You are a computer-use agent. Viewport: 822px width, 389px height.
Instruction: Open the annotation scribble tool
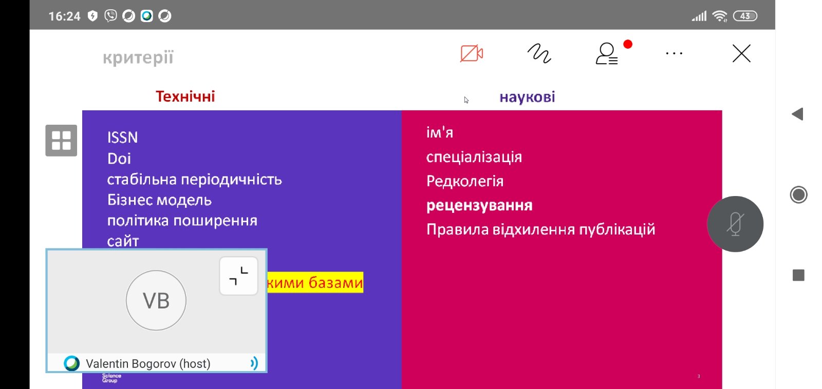(x=539, y=53)
